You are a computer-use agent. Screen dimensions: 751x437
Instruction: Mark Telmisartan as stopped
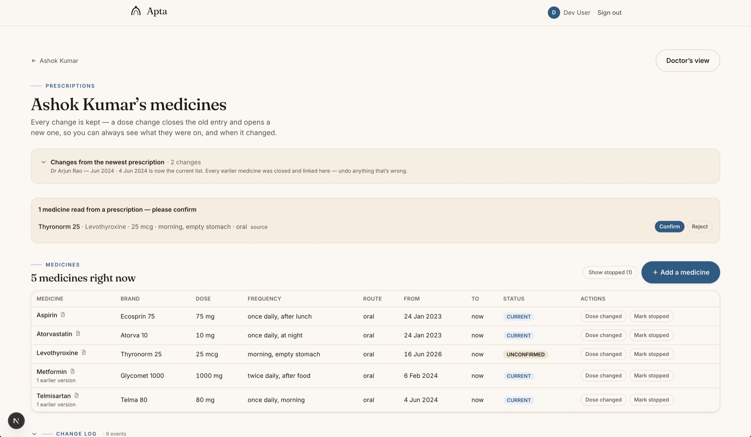[x=651, y=400]
